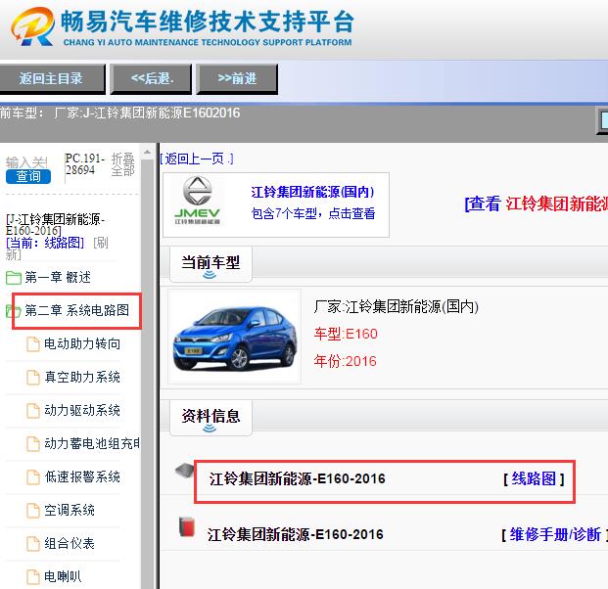Click the blue 查询 search button
The width and height of the screenshot is (608, 589).
click(x=28, y=177)
